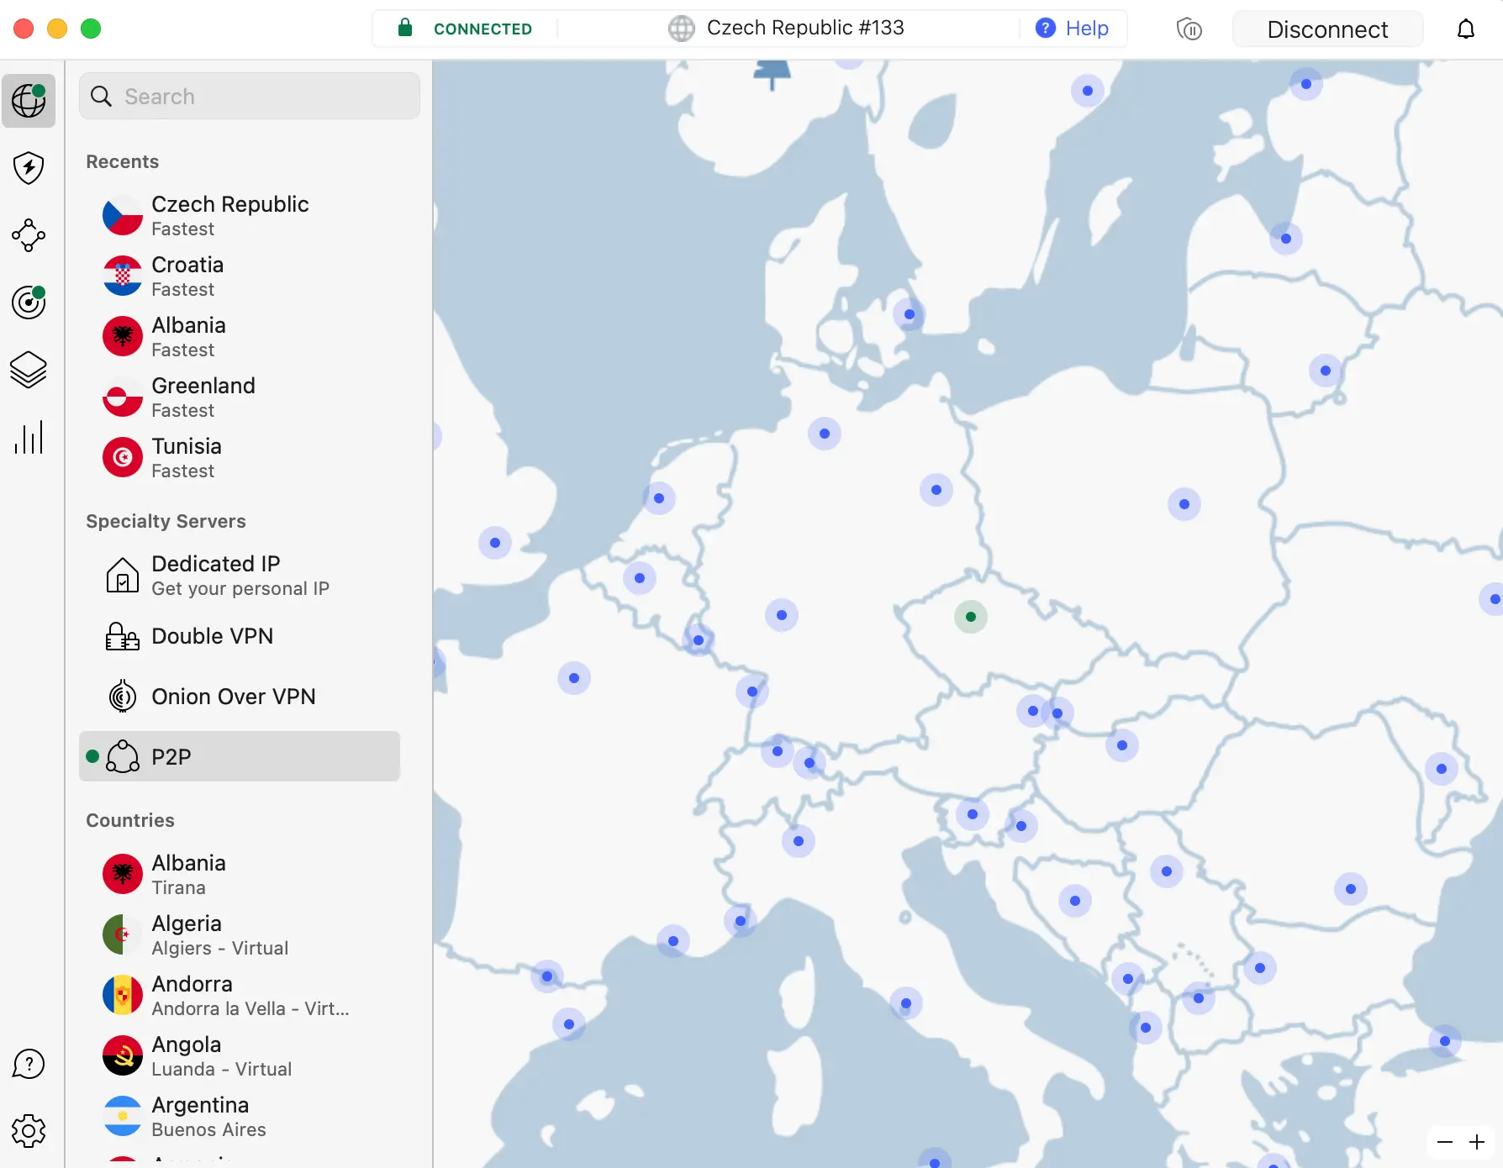Open the settings gear icon
Screen dimensions: 1503x1168
29,1131
